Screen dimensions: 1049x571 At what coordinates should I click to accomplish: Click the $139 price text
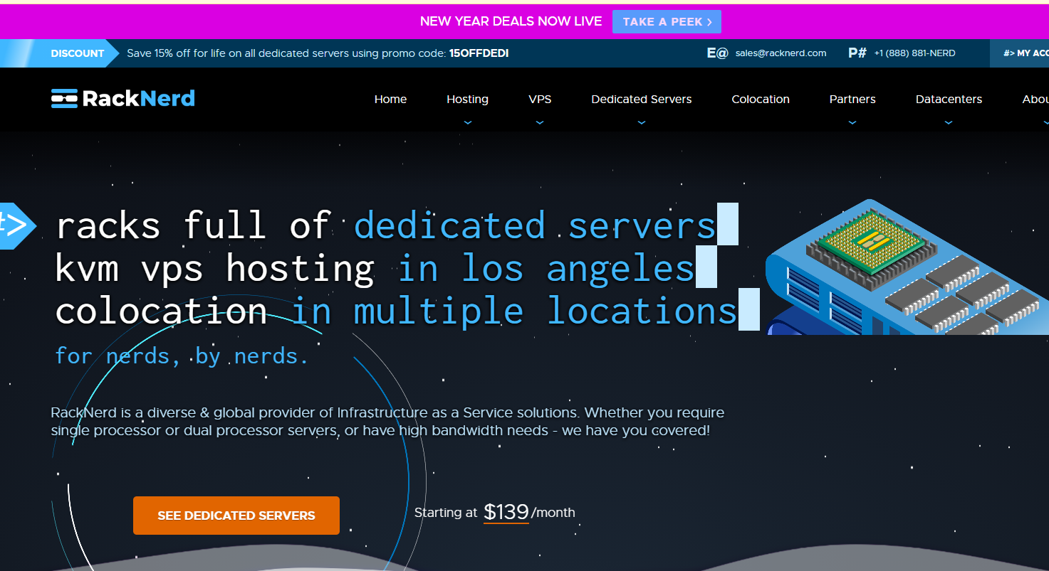click(x=506, y=512)
